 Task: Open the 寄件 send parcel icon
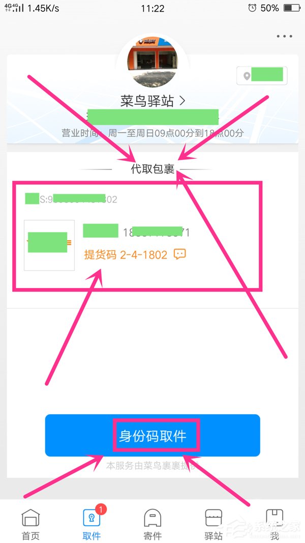tap(152, 518)
